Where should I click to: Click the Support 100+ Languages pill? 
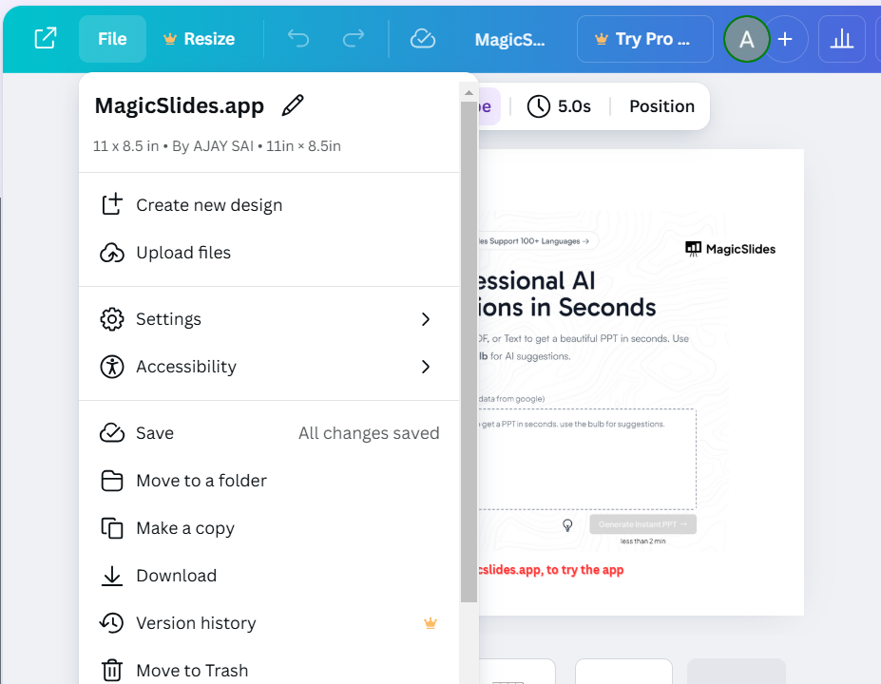[538, 241]
